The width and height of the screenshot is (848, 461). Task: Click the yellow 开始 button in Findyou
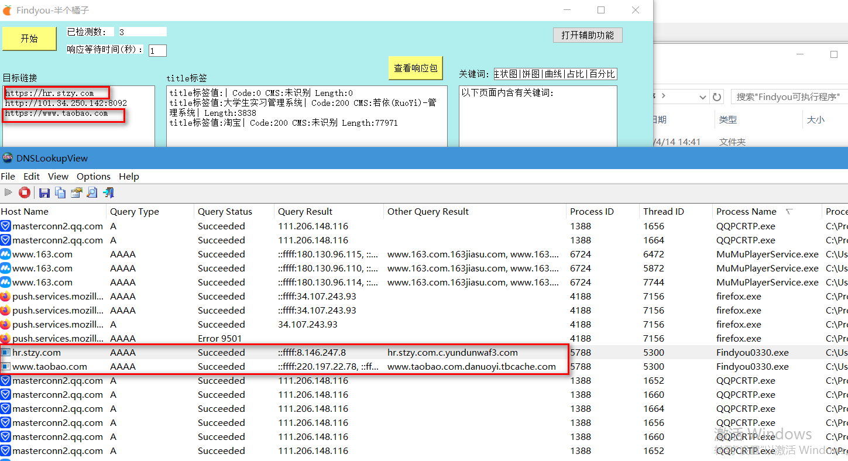[29, 39]
